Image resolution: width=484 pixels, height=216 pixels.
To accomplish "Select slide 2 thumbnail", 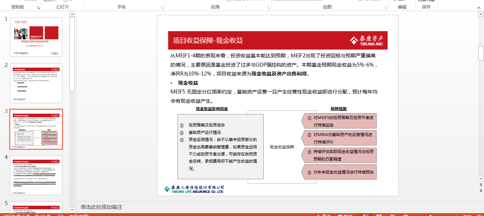I will click(x=36, y=83).
